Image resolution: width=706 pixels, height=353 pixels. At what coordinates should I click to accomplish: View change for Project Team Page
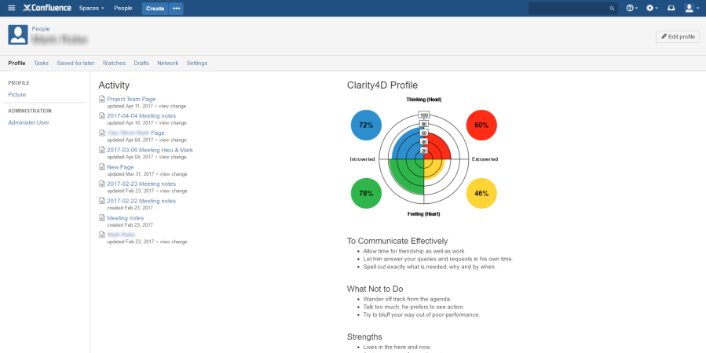[173, 106]
